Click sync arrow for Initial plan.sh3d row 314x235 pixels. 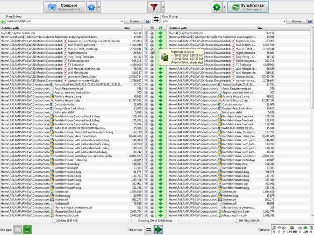pos(160,112)
